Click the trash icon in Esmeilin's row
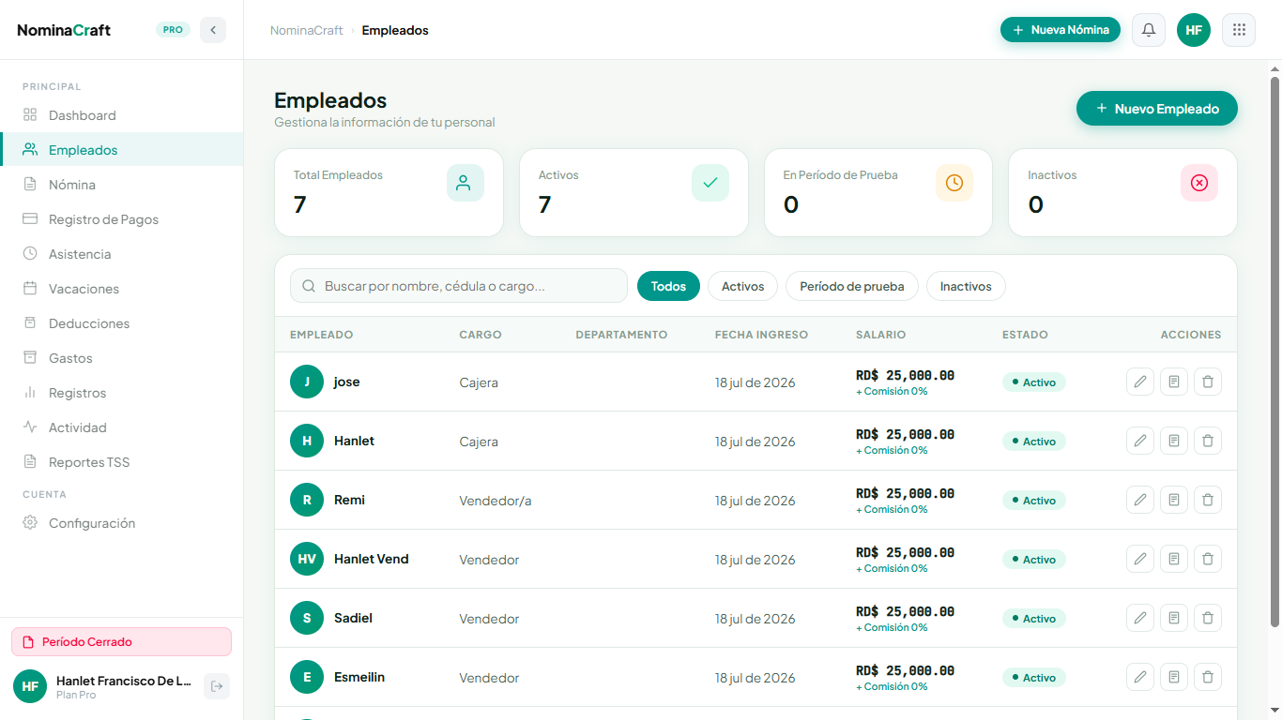This screenshot has width=1282, height=720. click(x=1208, y=677)
